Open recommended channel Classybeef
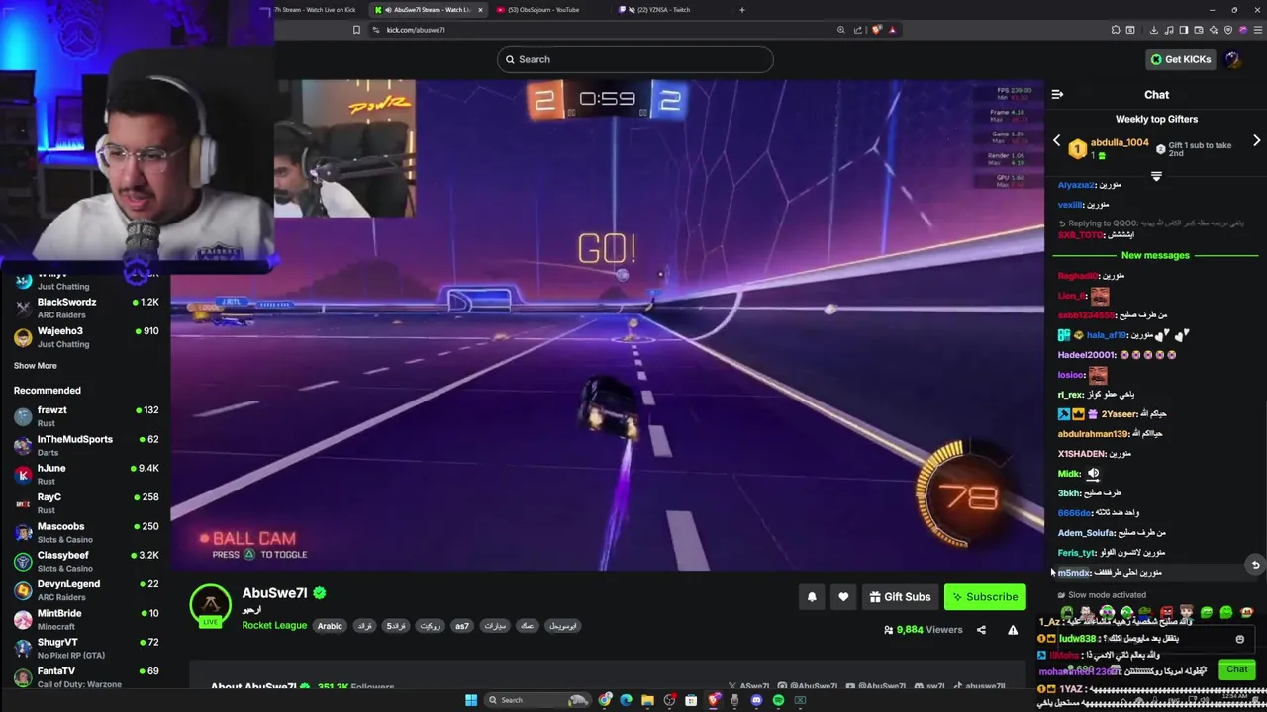 [x=85, y=562]
